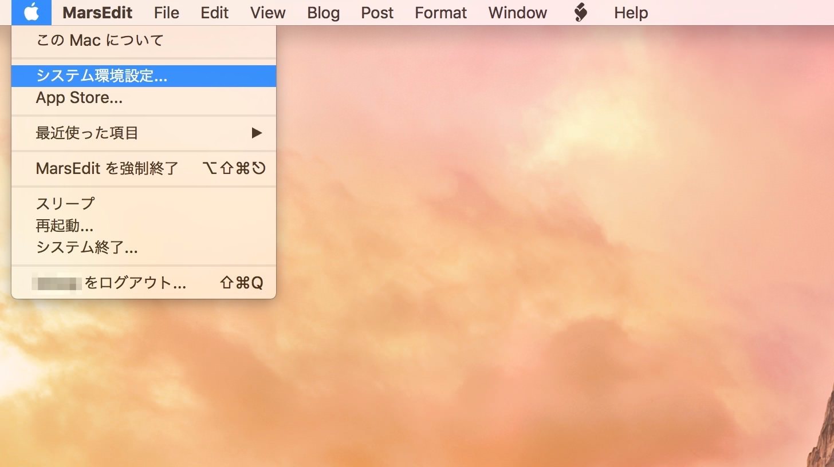Choose スリープ from the menu
The height and width of the screenshot is (467, 834).
pyautogui.click(x=144, y=203)
